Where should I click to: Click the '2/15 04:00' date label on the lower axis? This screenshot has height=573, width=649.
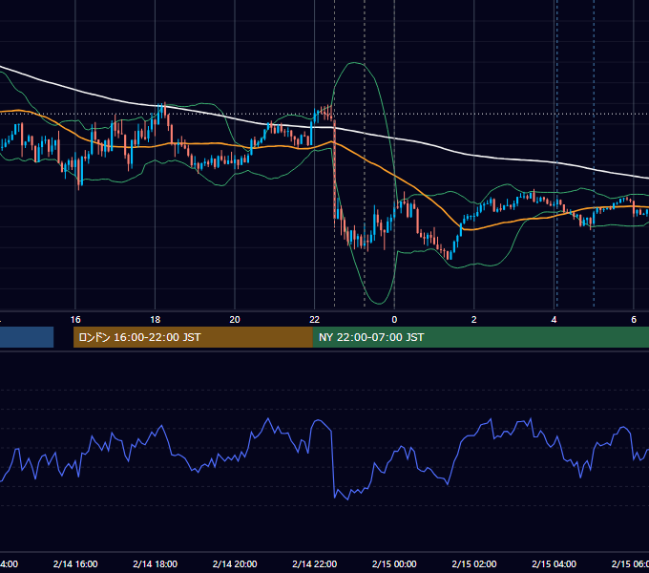pos(554,563)
